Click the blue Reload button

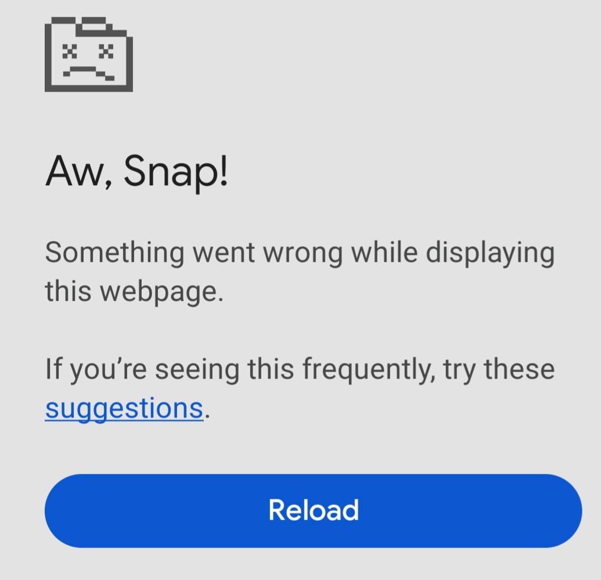click(x=313, y=510)
